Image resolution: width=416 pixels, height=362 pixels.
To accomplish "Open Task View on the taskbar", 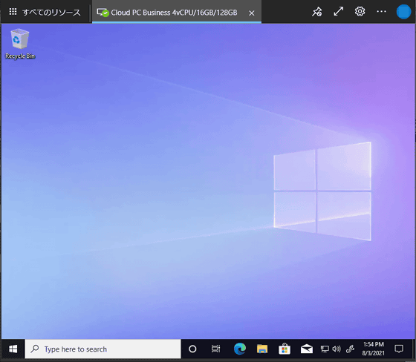I will click(x=215, y=349).
